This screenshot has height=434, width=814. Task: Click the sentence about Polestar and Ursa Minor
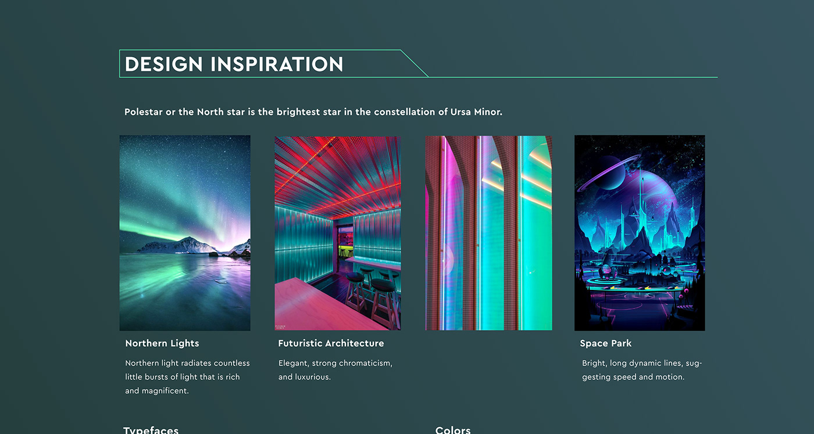[313, 112]
